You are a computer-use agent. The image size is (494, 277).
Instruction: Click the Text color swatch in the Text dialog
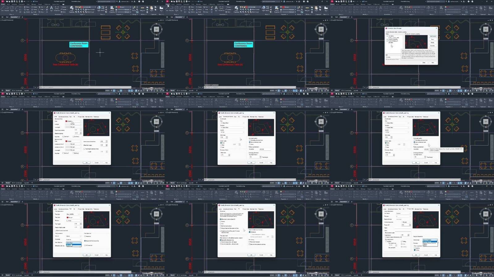point(68,218)
